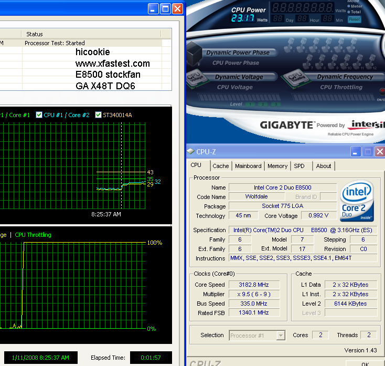The image size is (385, 366).
Task: Click the Rated FSB 1340.1 MHz value
Action: 254,312
